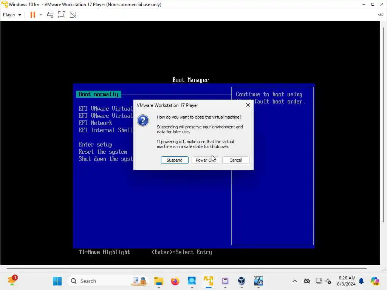Click the blue question mark dialog icon
Viewport: 387px width, 290px height.
pyautogui.click(x=142, y=120)
